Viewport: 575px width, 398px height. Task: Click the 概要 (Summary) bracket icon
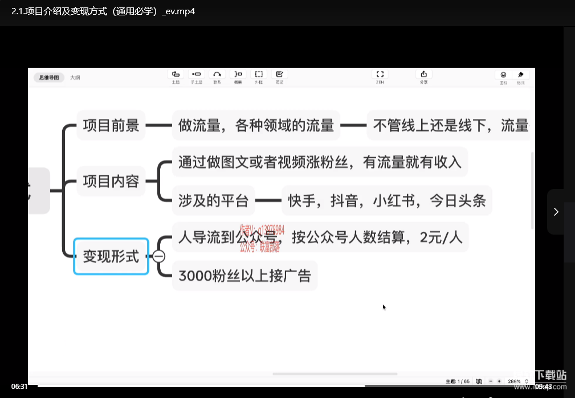[238, 75]
